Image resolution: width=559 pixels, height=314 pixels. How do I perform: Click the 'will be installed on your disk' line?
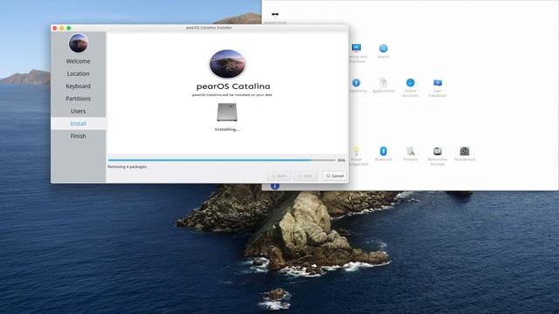232,95
